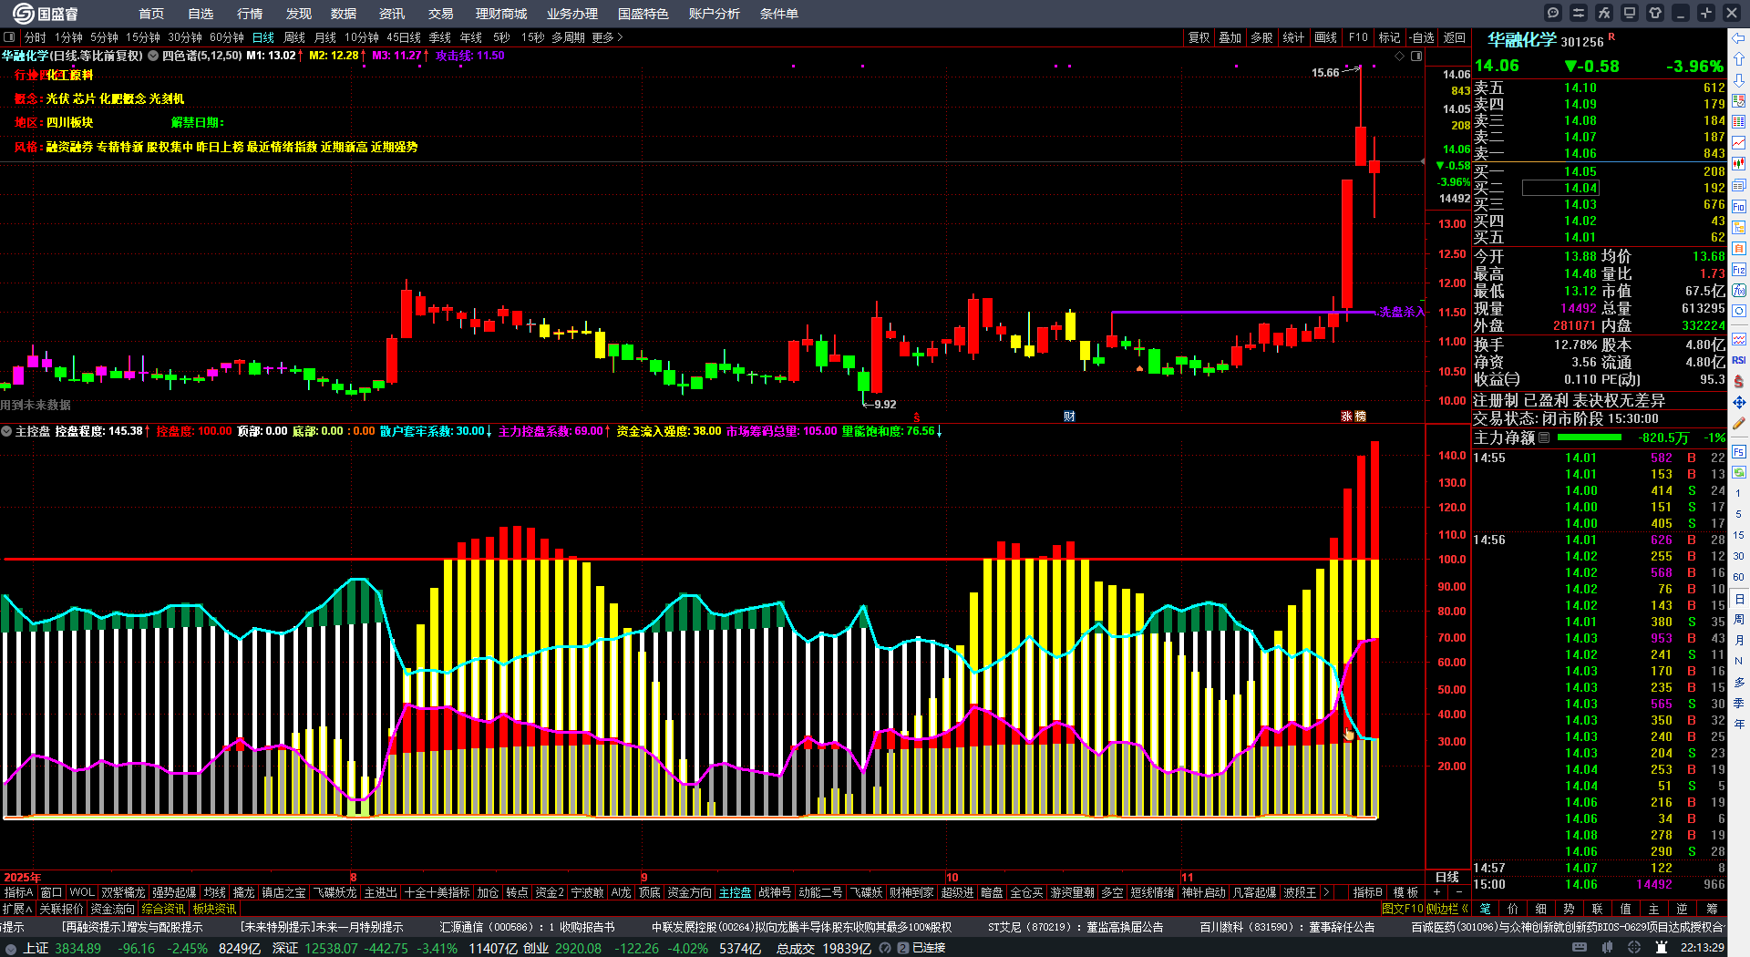This screenshot has width=1750, height=957.
Task: Open the skin (shirt) theme icon
Action: click(x=1655, y=13)
